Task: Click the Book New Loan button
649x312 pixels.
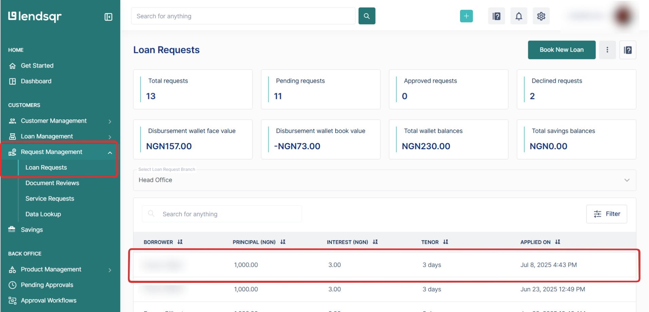Action: tap(561, 50)
